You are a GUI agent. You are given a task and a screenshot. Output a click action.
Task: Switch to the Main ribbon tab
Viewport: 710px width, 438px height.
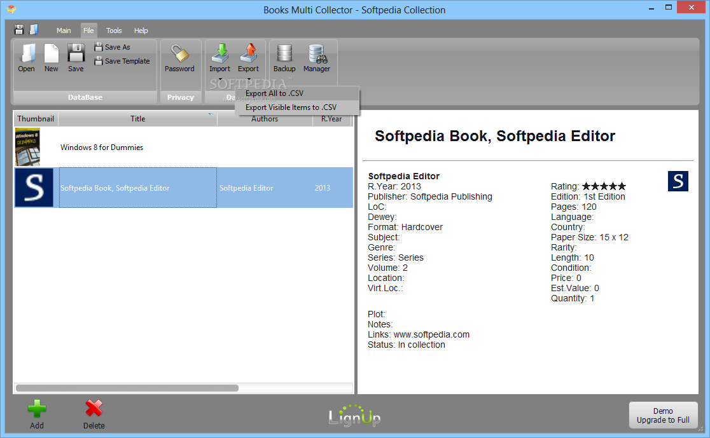[64, 31]
